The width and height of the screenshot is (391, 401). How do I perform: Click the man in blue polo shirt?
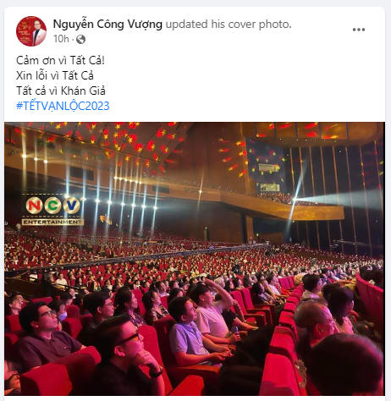[189, 330]
